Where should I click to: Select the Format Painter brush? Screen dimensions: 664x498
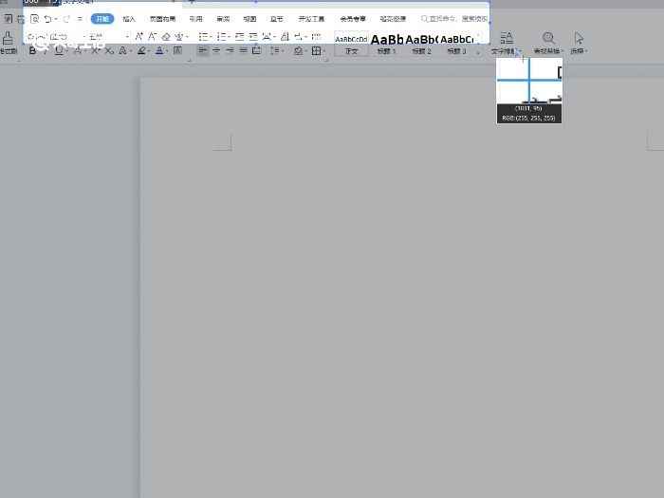tap(9, 44)
